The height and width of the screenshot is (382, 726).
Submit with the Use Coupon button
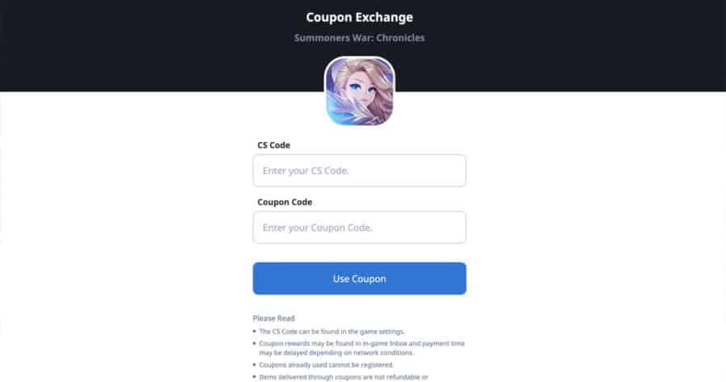click(359, 279)
